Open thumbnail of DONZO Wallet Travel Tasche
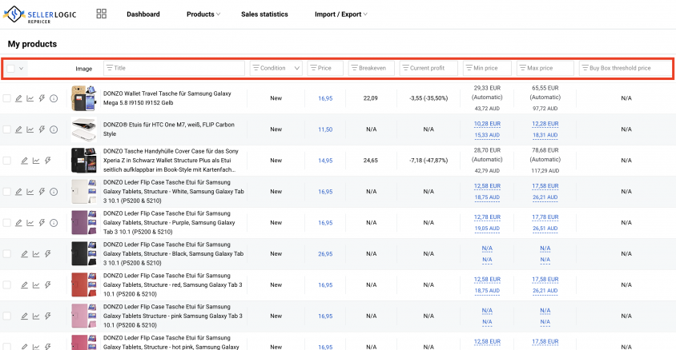 click(x=83, y=98)
